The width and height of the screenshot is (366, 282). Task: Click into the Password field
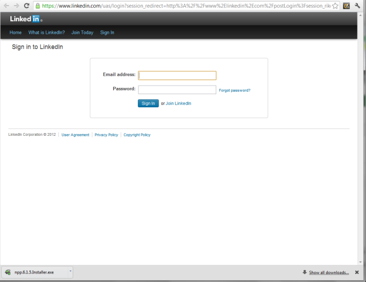coord(177,90)
